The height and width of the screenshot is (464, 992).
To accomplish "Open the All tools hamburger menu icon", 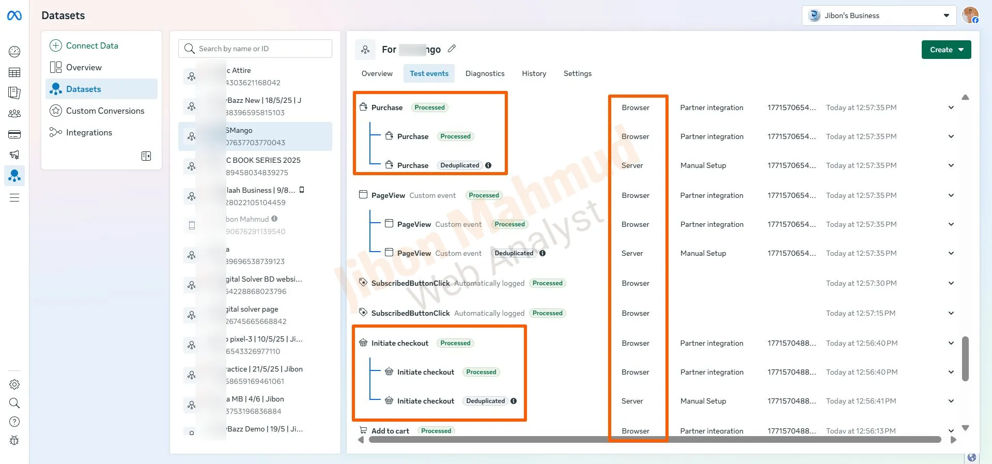I will coord(14,198).
